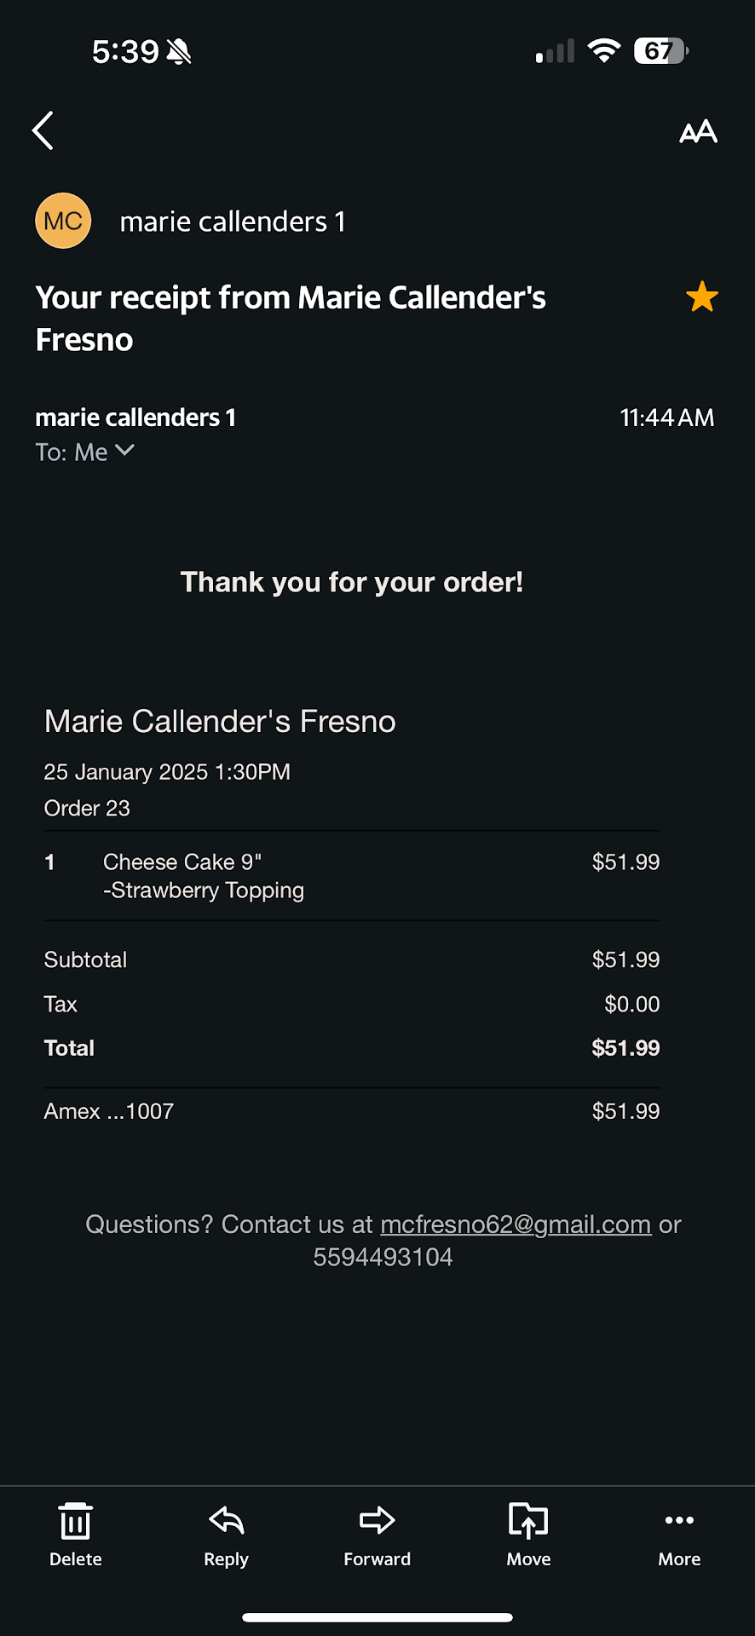Tap the MC sender avatar
Image resolution: width=755 pixels, height=1636 pixels.
coord(63,222)
